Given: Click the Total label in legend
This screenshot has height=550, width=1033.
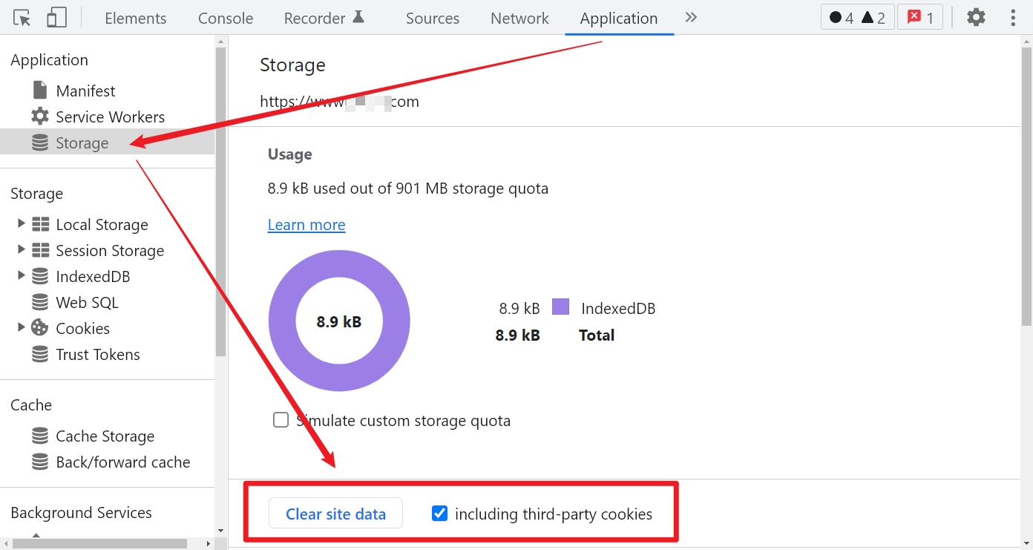Looking at the screenshot, I should click(597, 335).
